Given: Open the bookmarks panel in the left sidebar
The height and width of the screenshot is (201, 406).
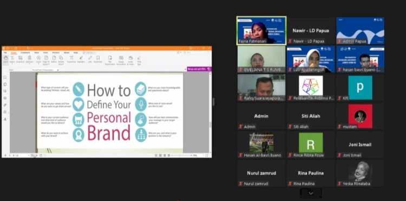Looking at the screenshot, I should point(5,77).
